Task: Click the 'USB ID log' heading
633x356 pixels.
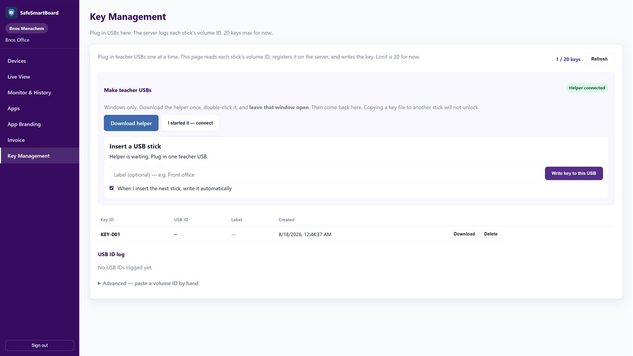Action: coord(111,254)
